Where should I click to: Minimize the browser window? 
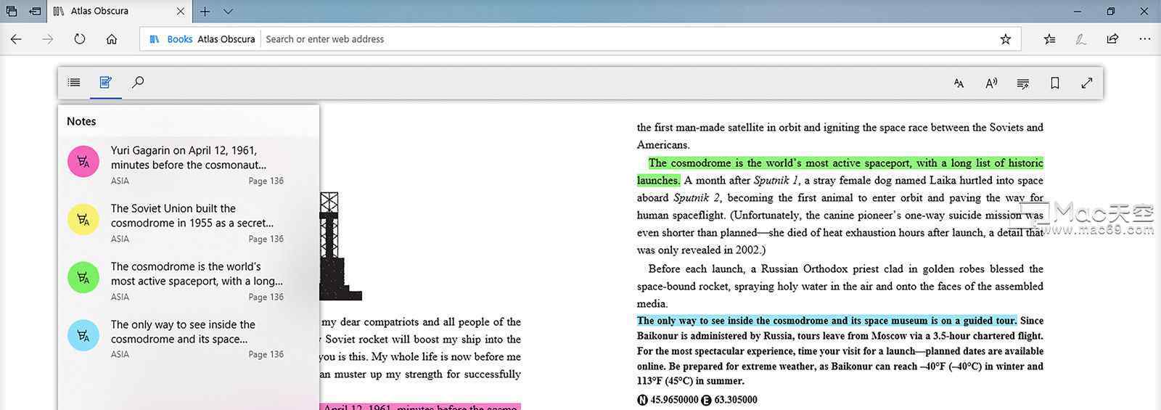(1078, 11)
